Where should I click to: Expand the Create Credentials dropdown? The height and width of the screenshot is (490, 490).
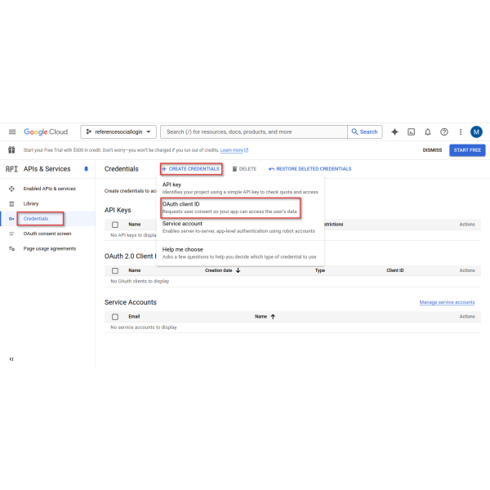pos(191,169)
